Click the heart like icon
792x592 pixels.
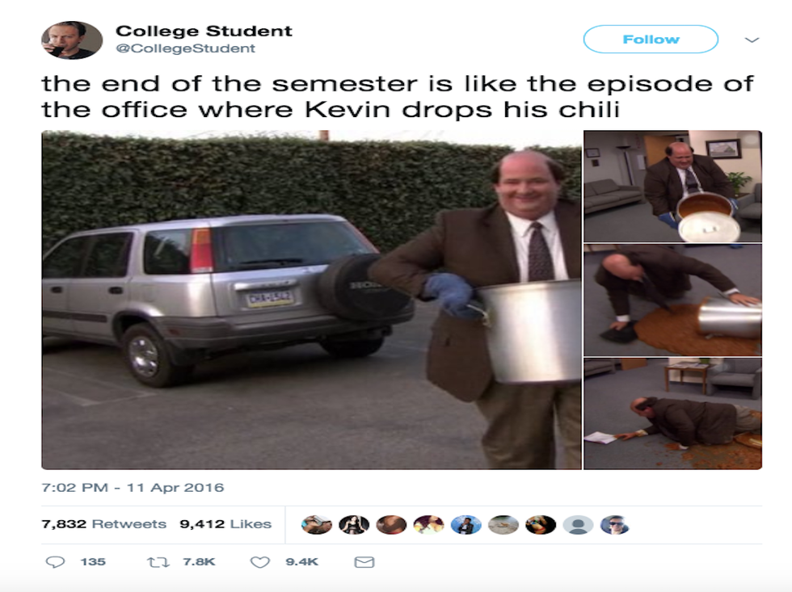click(x=260, y=562)
